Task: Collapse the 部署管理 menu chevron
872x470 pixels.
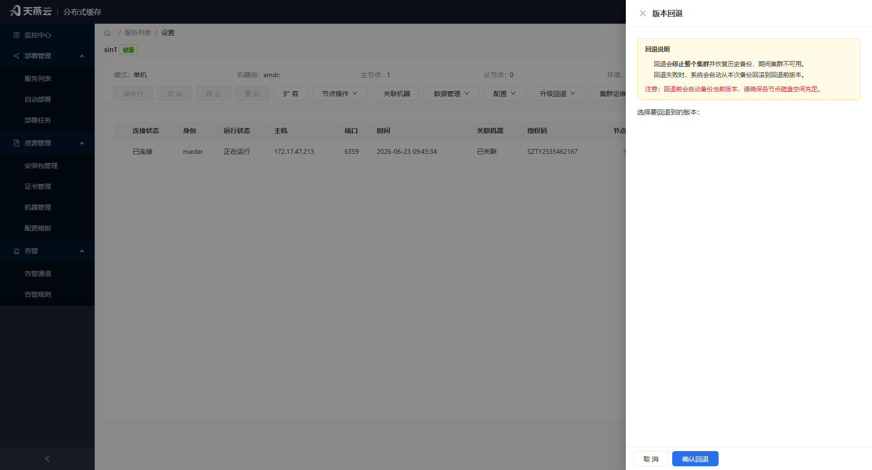Action: coord(82,56)
